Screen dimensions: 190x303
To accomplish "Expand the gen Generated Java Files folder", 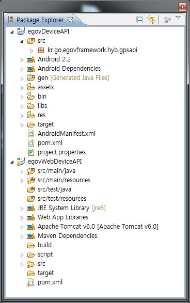I will tap(22, 78).
